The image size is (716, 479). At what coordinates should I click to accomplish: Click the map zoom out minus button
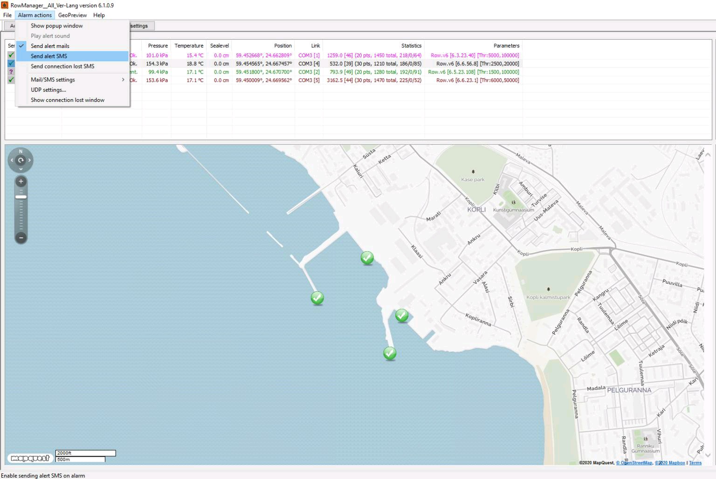click(x=21, y=237)
